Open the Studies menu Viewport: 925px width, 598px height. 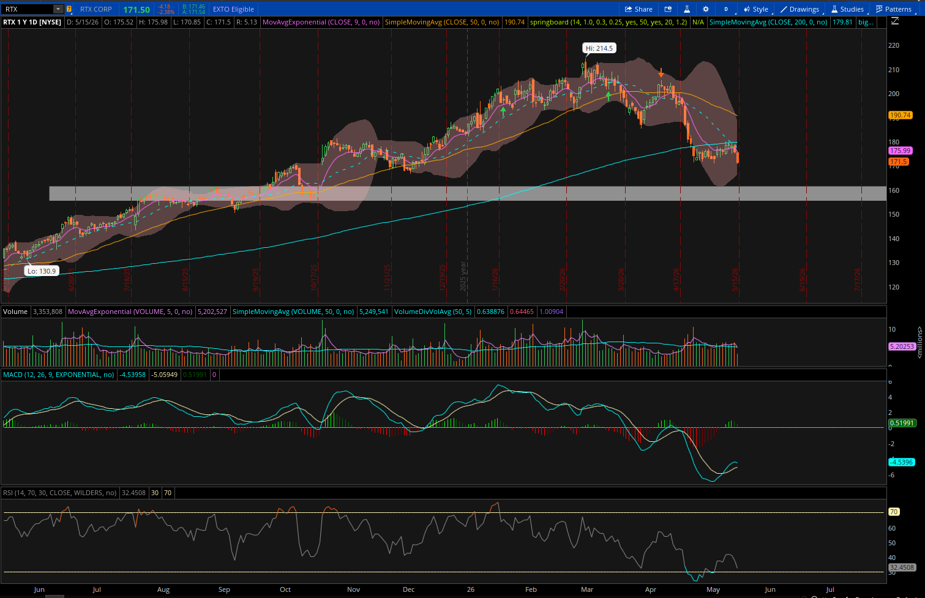(847, 9)
